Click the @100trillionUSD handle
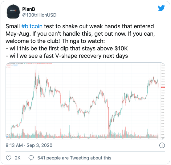 click(x=39, y=15)
